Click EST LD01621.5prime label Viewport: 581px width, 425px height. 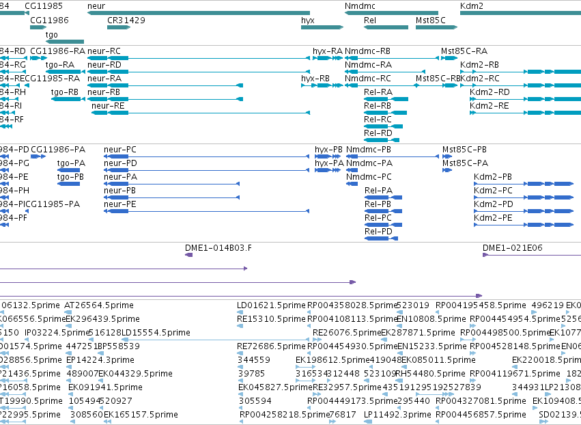point(271,305)
